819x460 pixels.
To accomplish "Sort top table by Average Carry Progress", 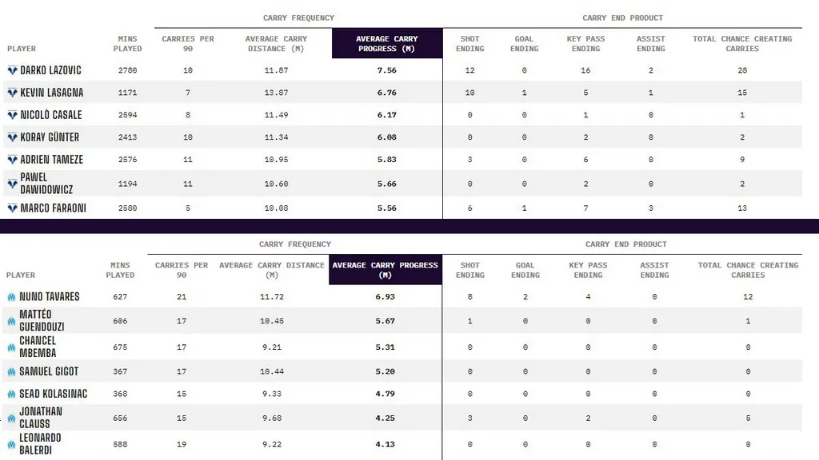I will (387, 44).
